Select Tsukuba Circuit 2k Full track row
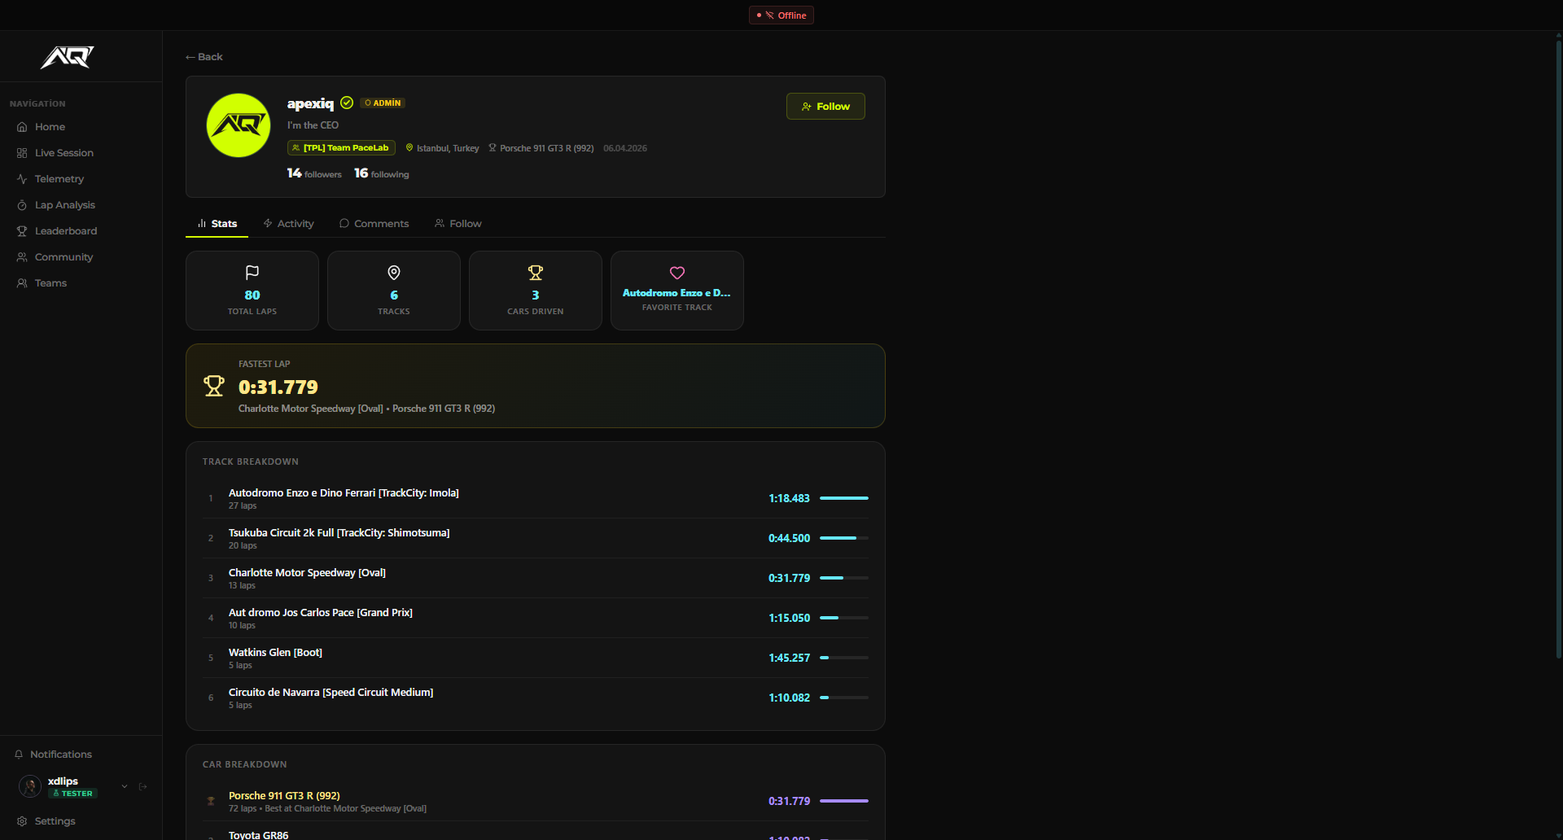The width and height of the screenshot is (1563, 840). 536,538
